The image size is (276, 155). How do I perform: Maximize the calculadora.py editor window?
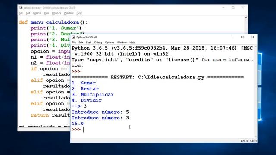pyautogui.click(x=233, y=8)
